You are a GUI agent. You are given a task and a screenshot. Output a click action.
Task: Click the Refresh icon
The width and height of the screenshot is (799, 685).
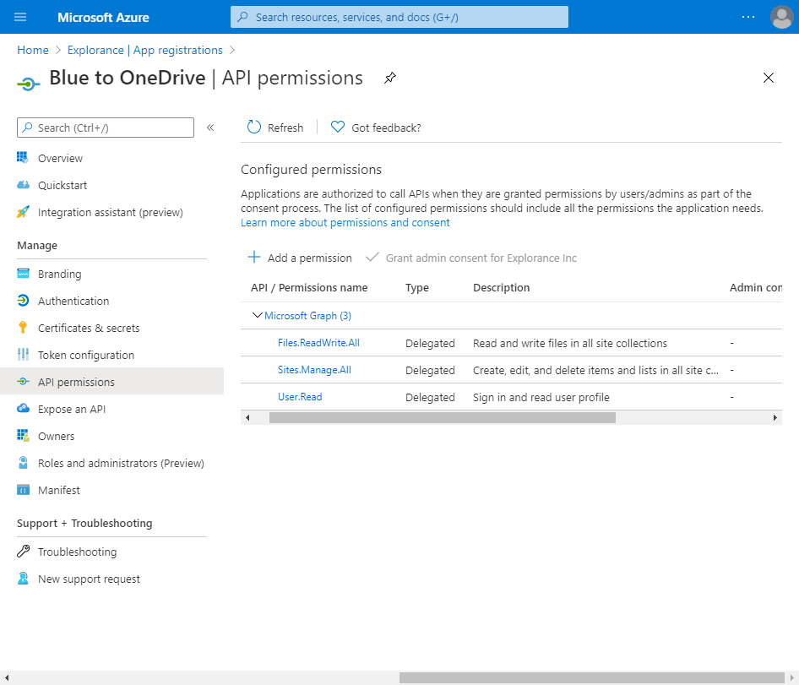click(253, 127)
